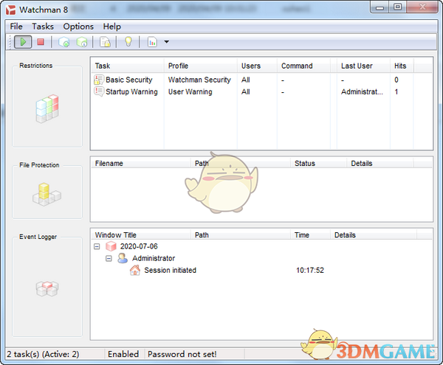Image resolution: width=443 pixels, height=365 pixels.
Task: Click the Users column header
Action: click(257, 66)
